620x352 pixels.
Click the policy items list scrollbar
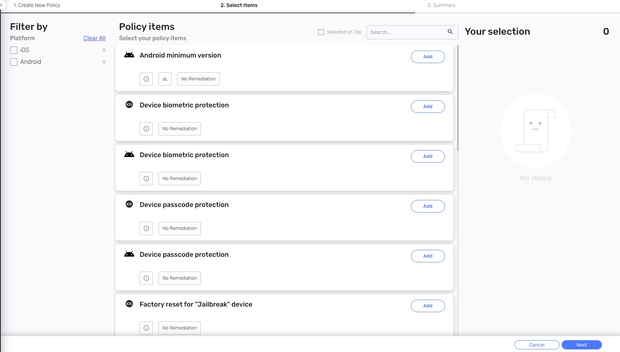(x=458, y=98)
